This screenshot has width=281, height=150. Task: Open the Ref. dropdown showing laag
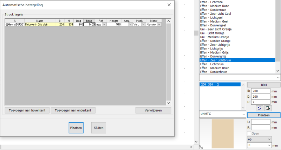click(x=104, y=24)
